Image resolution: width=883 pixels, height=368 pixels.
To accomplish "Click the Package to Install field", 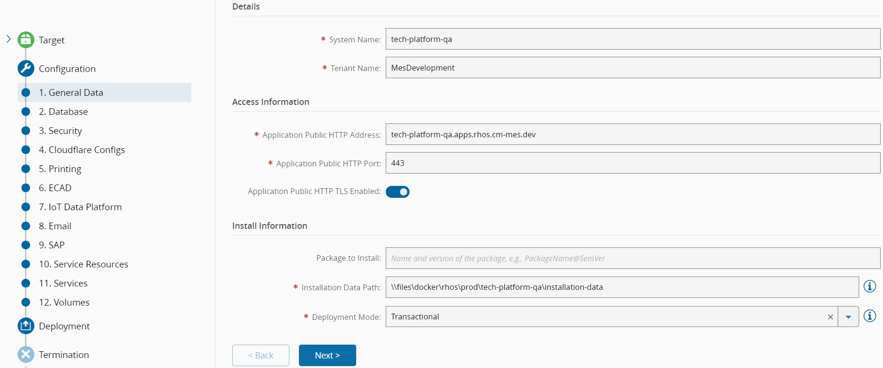I will pyautogui.click(x=632, y=258).
